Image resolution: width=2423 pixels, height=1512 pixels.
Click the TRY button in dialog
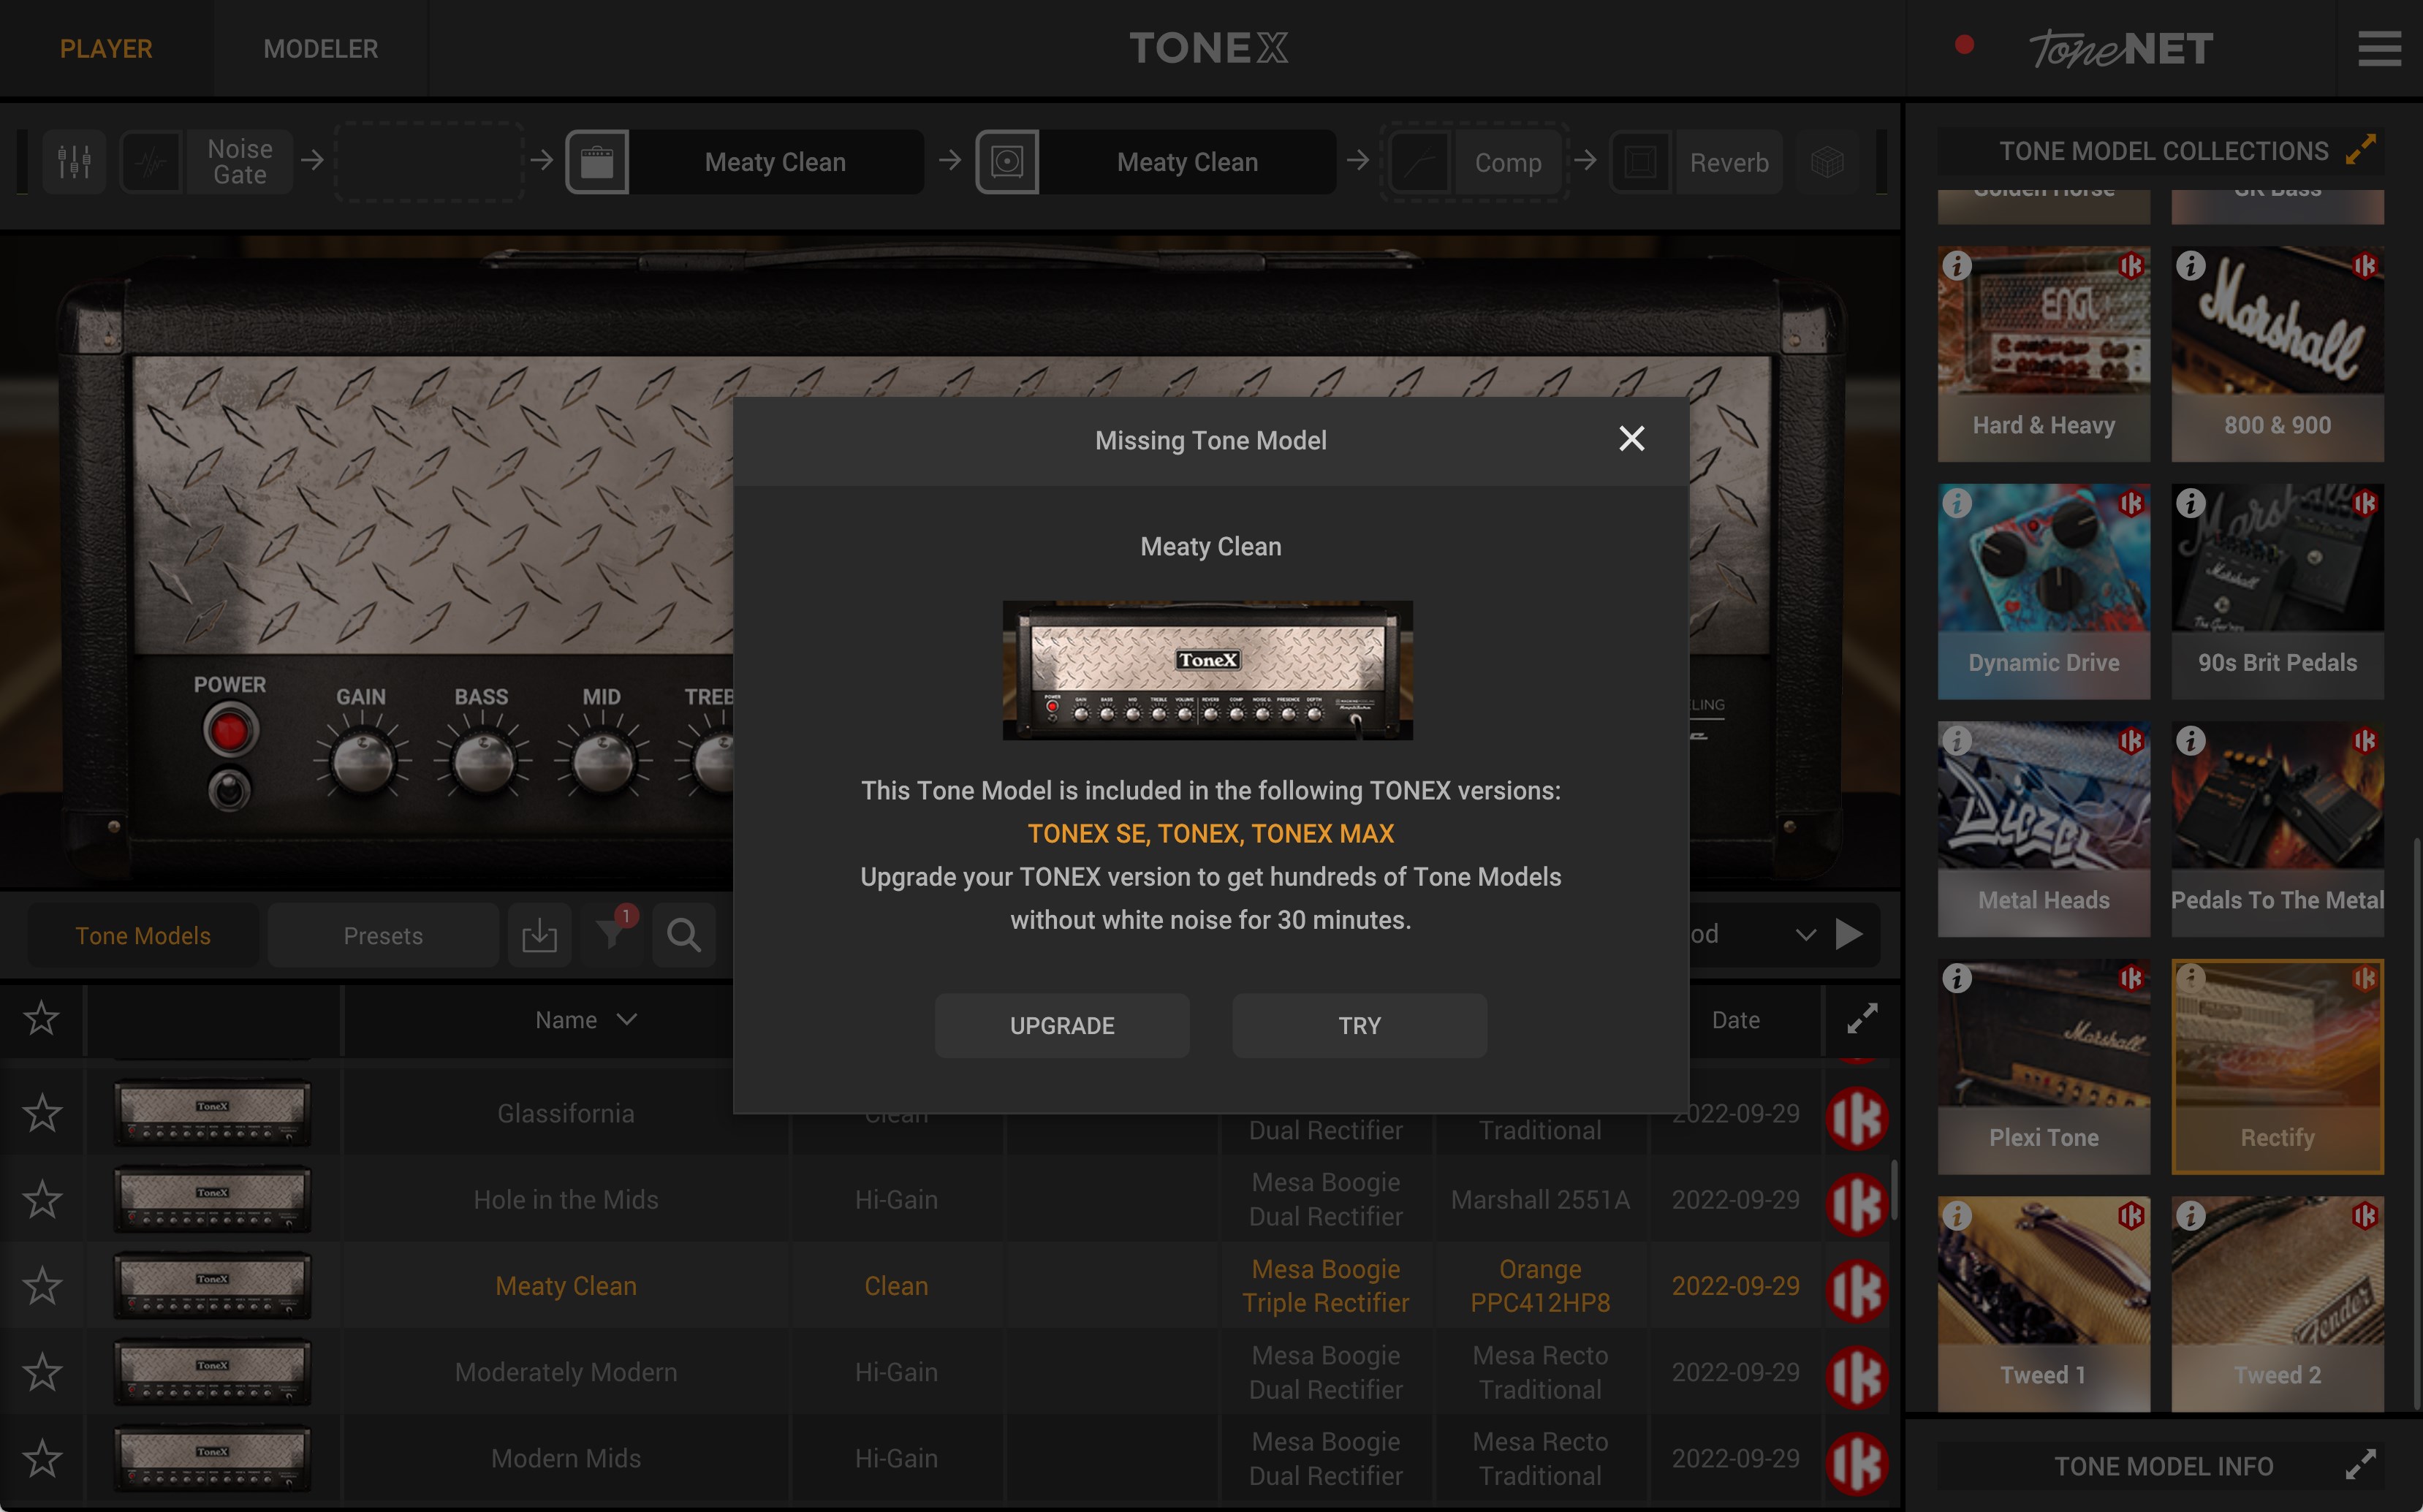pyautogui.click(x=1359, y=1025)
